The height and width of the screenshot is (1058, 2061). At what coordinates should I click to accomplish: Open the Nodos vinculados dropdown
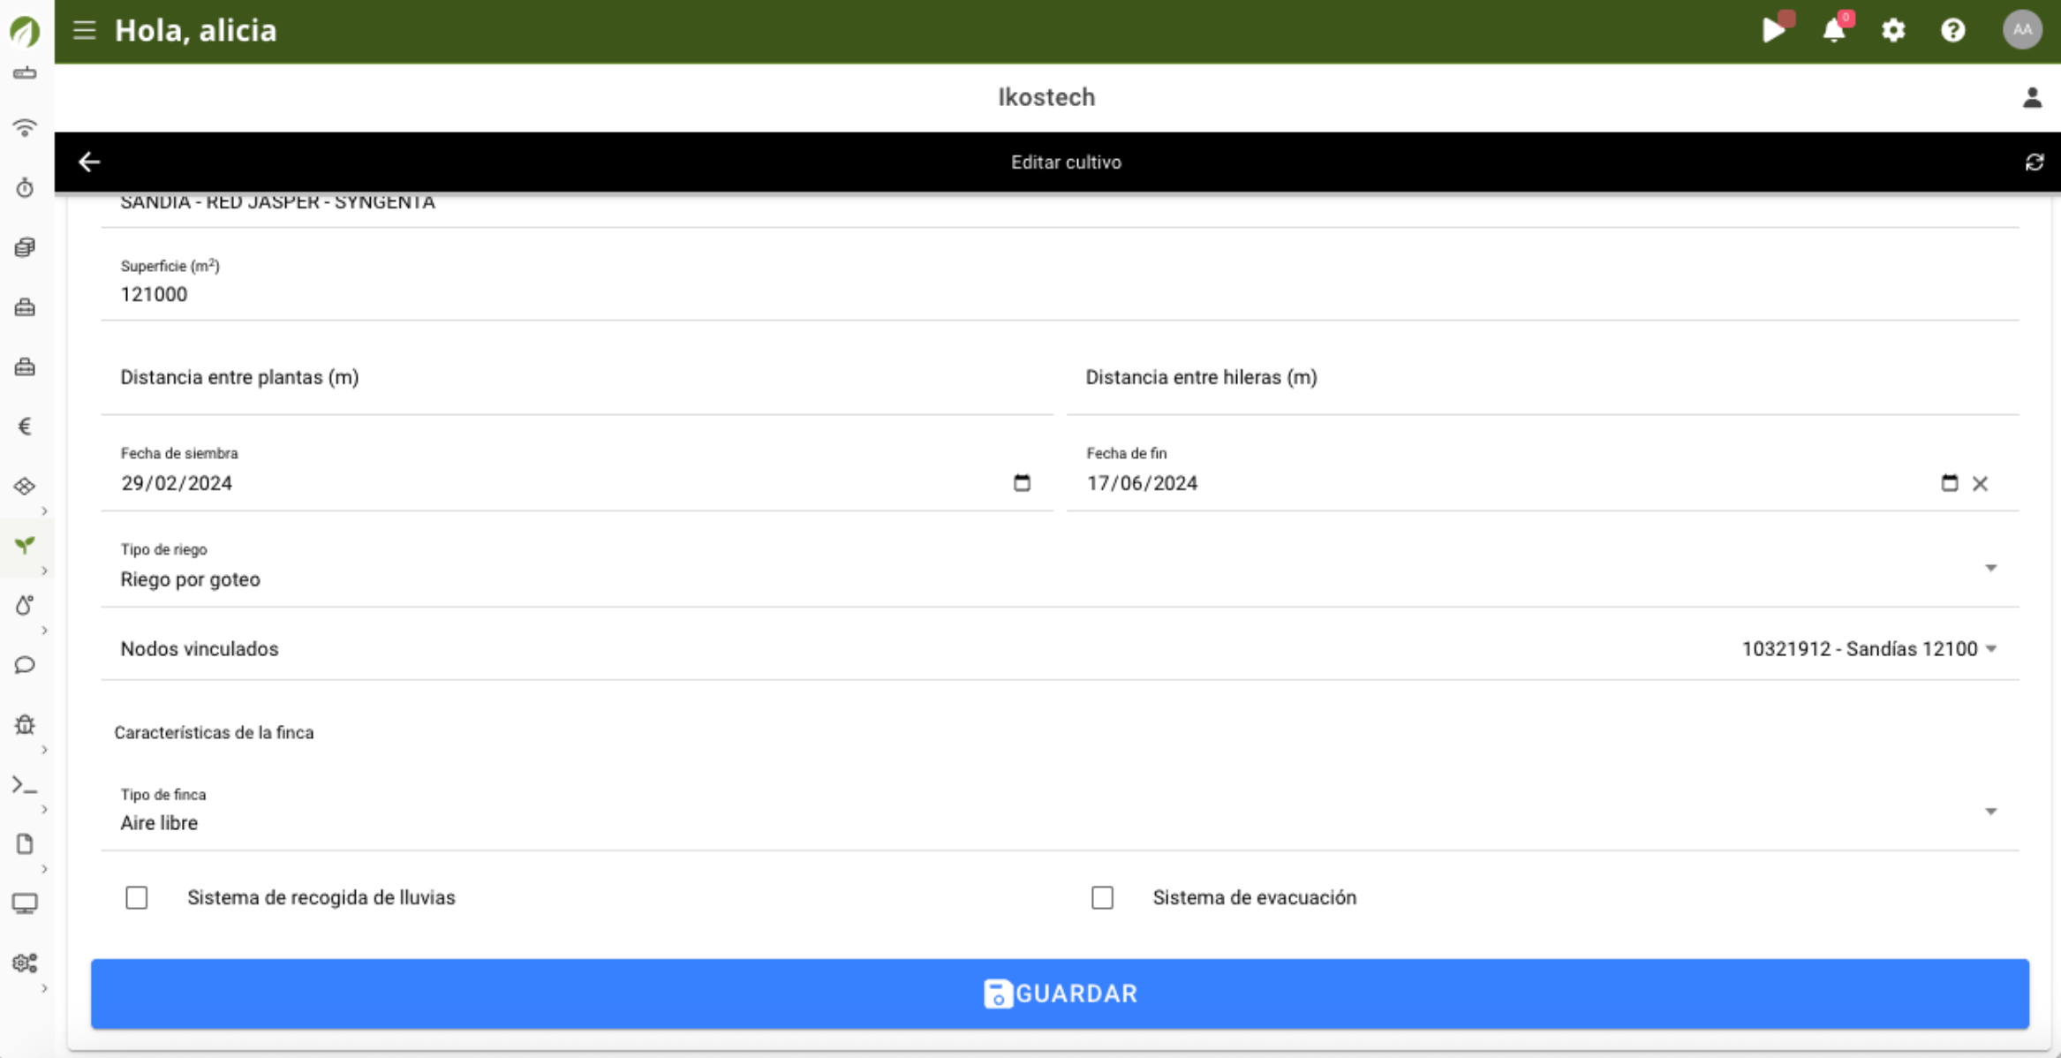pyautogui.click(x=1990, y=649)
